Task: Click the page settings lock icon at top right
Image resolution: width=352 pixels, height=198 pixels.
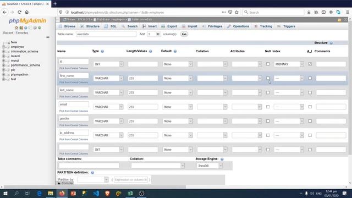Action: [x=339, y=20]
